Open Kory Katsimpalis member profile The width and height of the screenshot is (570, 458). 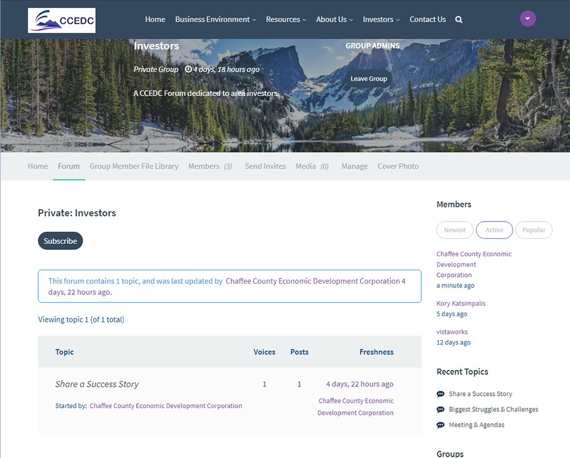point(461,303)
